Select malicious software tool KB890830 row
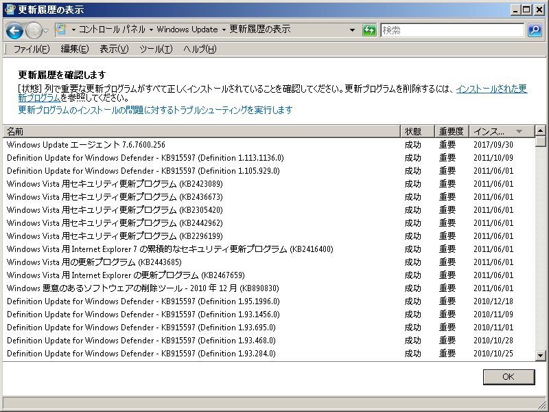 [268, 288]
